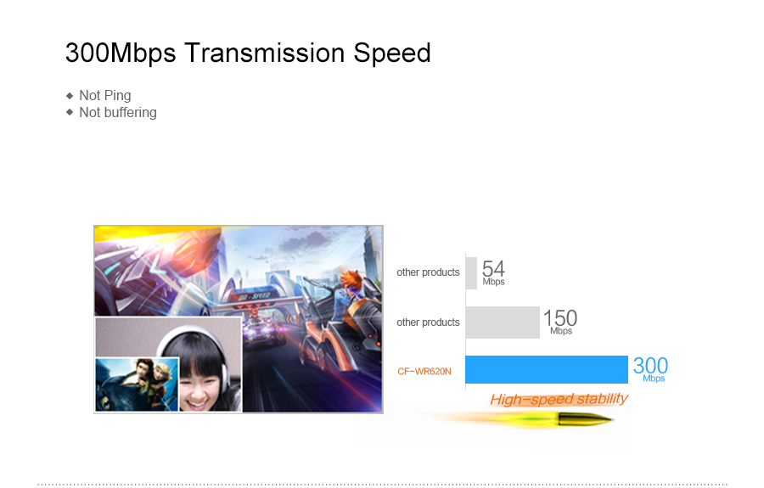Click the "other products" label beside 150 Mbps
Image resolution: width=764 pixels, height=488 pixels.
coord(428,323)
